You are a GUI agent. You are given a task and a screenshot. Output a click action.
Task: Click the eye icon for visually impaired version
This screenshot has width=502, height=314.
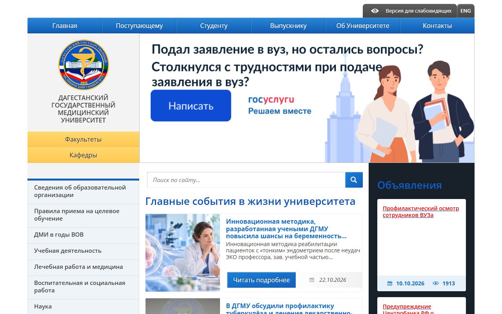[x=375, y=11]
